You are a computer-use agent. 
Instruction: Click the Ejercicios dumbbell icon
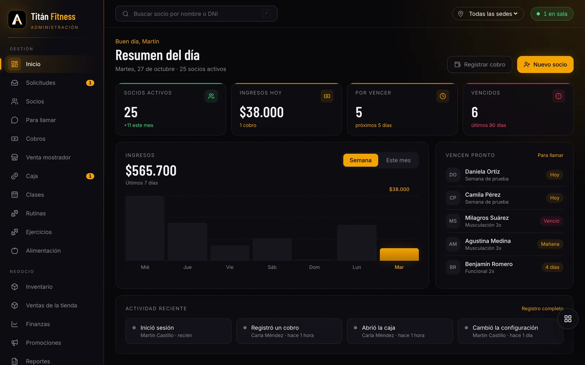pos(15,232)
